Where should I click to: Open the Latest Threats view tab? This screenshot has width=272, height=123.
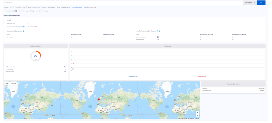[x=34, y=7]
